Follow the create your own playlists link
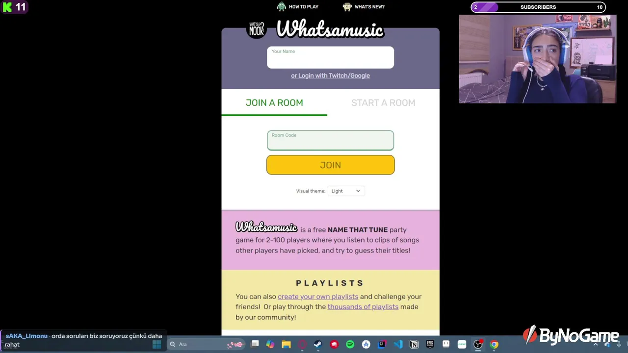Viewport: 628px width, 353px height. point(318,296)
